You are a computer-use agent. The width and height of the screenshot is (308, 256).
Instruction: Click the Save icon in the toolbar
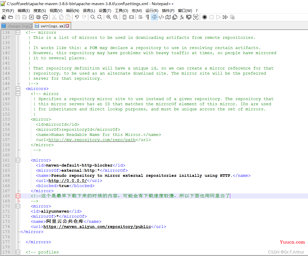click(17, 17)
